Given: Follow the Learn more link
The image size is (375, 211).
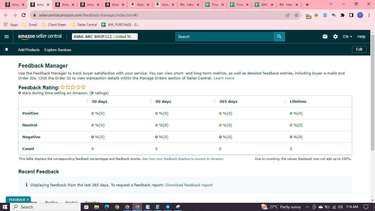Looking at the screenshot, I should (224, 78).
